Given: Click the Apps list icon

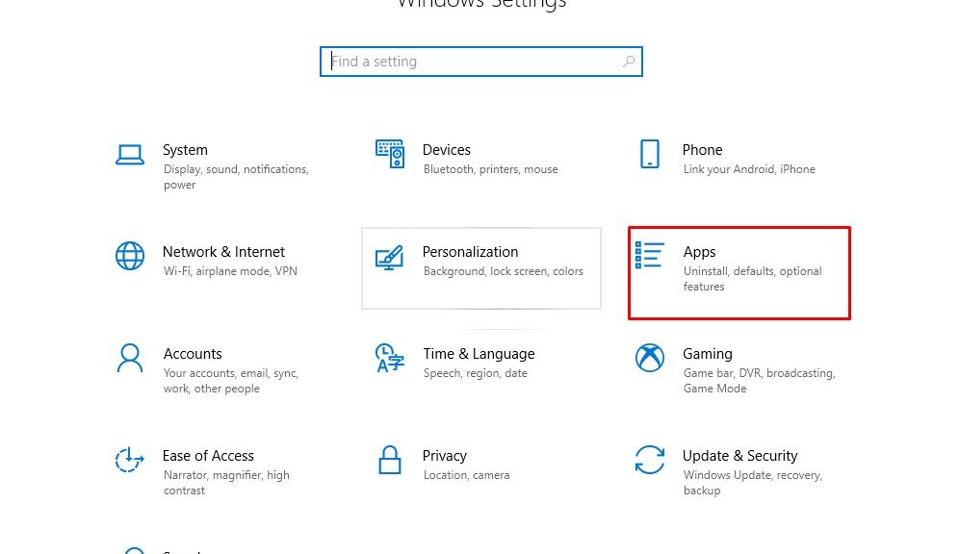Looking at the screenshot, I should click(650, 256).
